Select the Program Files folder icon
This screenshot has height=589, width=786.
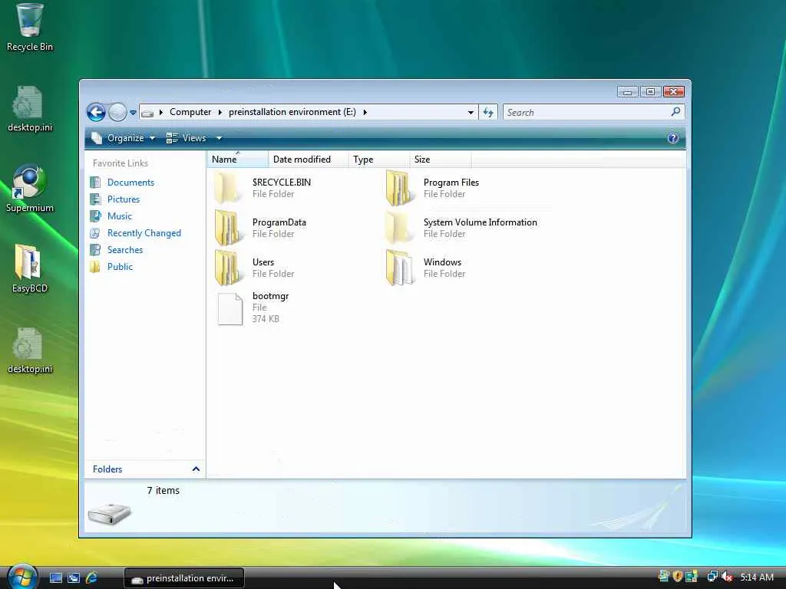399,188
